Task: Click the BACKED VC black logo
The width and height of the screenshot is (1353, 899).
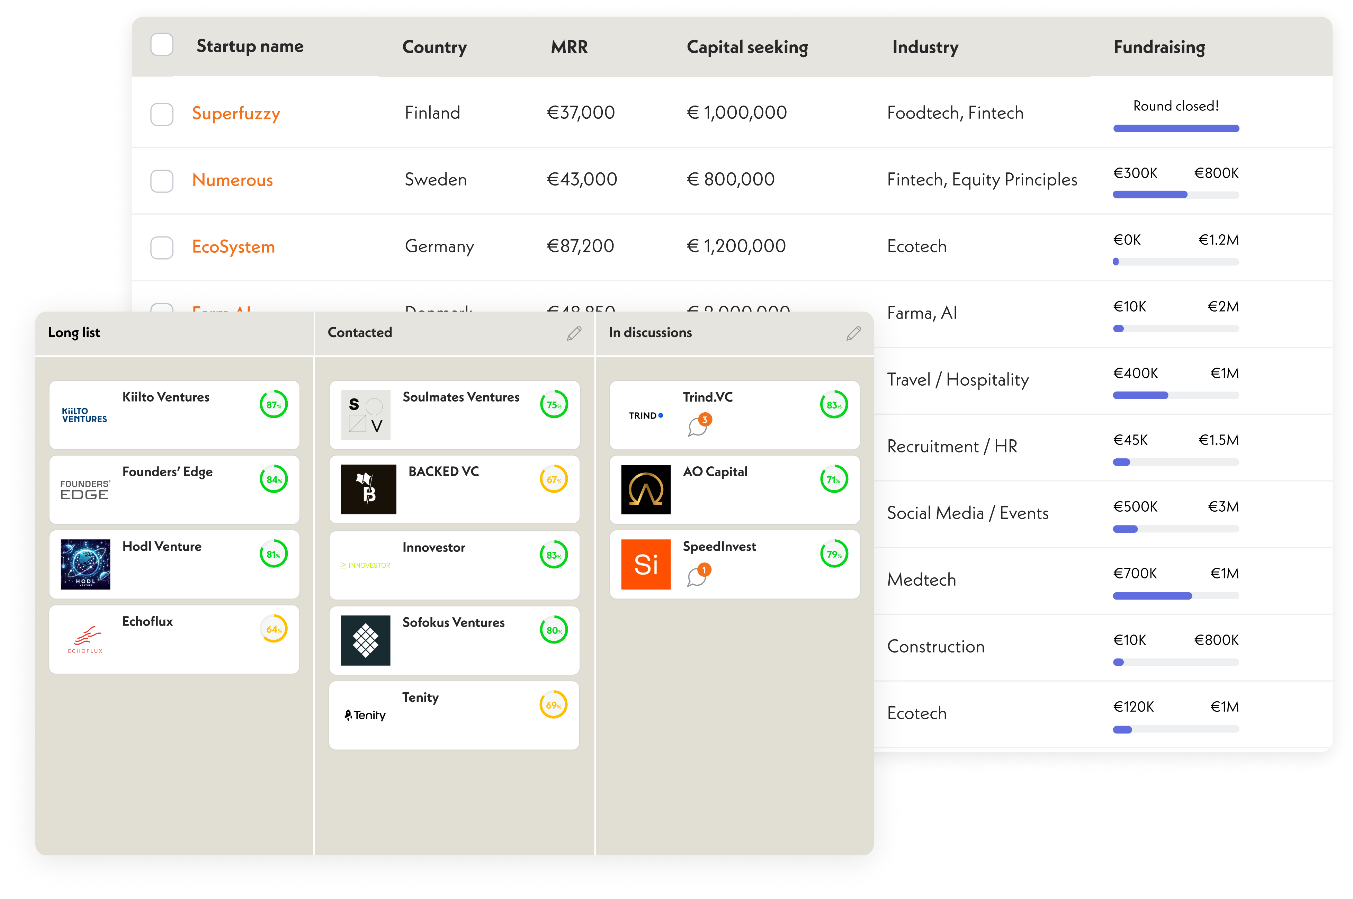Action: 368,489
